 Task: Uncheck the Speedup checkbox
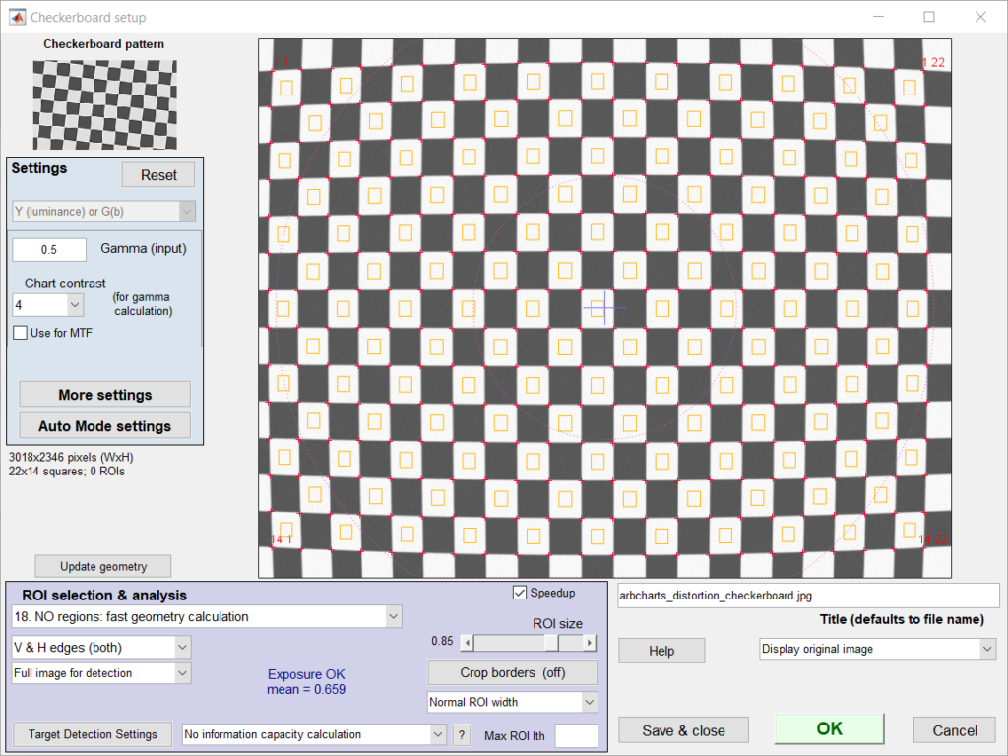click(520, 593)
